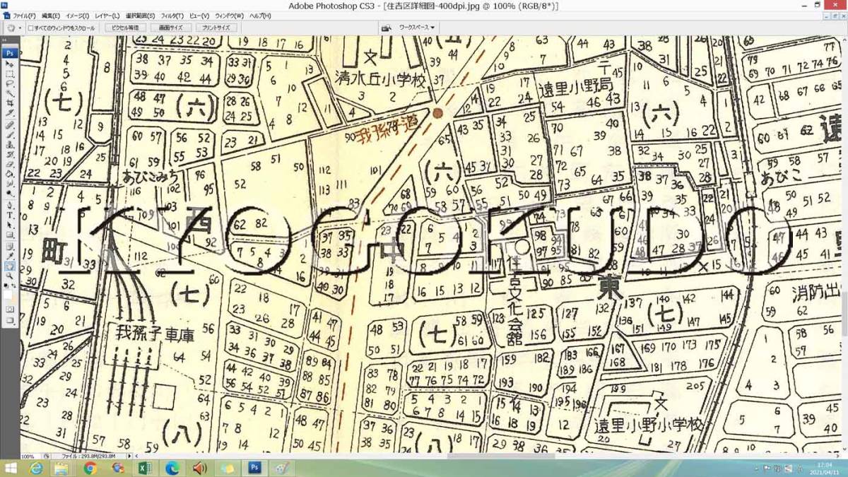Select the Lasso tool
The image size is (848, 477).
[10, 83]
